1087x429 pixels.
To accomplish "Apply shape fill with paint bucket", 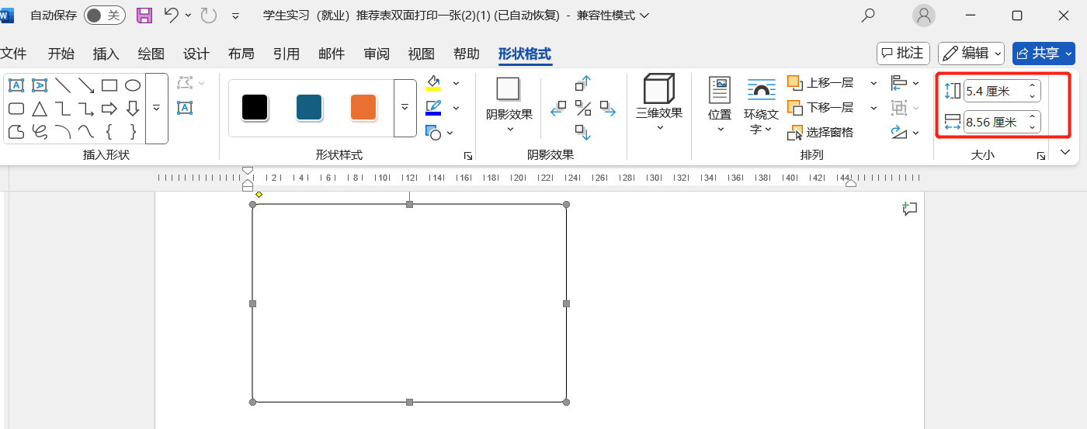I will tap(433, 84).
